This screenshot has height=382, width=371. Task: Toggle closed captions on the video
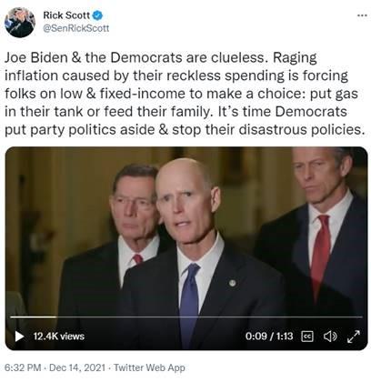pyautogui.click(x=307, y=337)
